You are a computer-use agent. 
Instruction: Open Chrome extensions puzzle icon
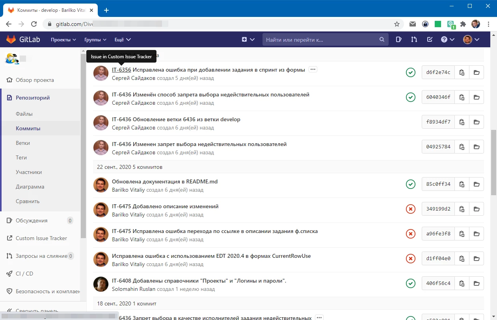click(463, 24)
